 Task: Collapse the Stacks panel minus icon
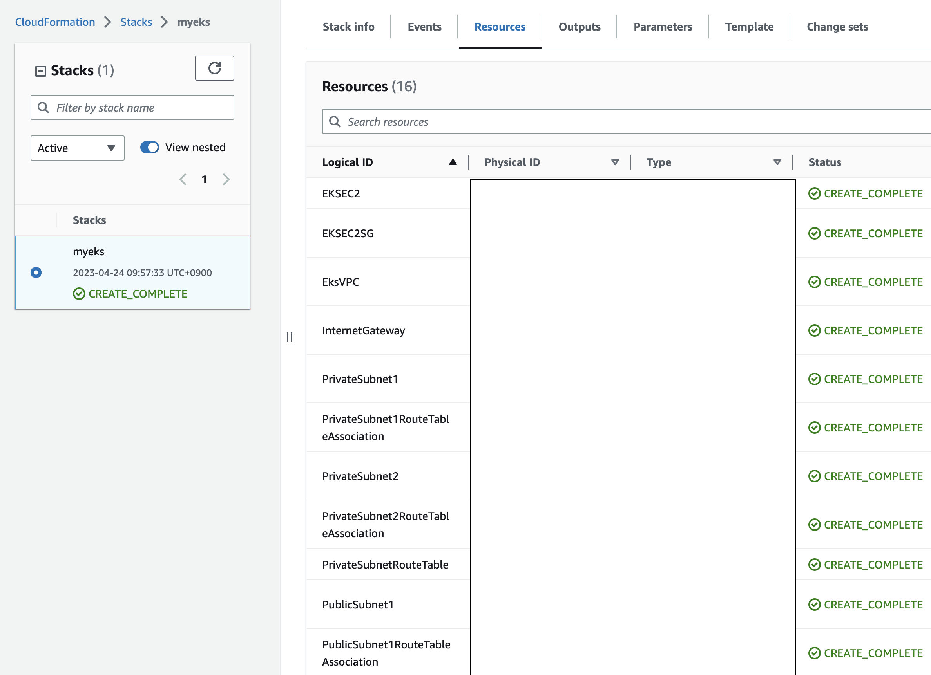pos(40,71)
